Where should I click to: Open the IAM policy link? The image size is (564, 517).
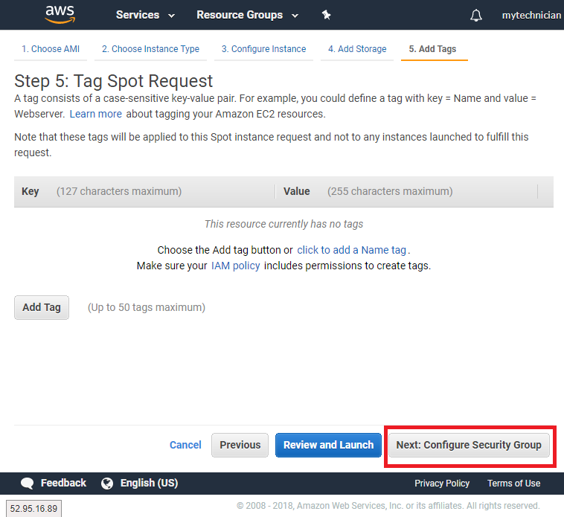pyautogui.click(x=235, y=266)
